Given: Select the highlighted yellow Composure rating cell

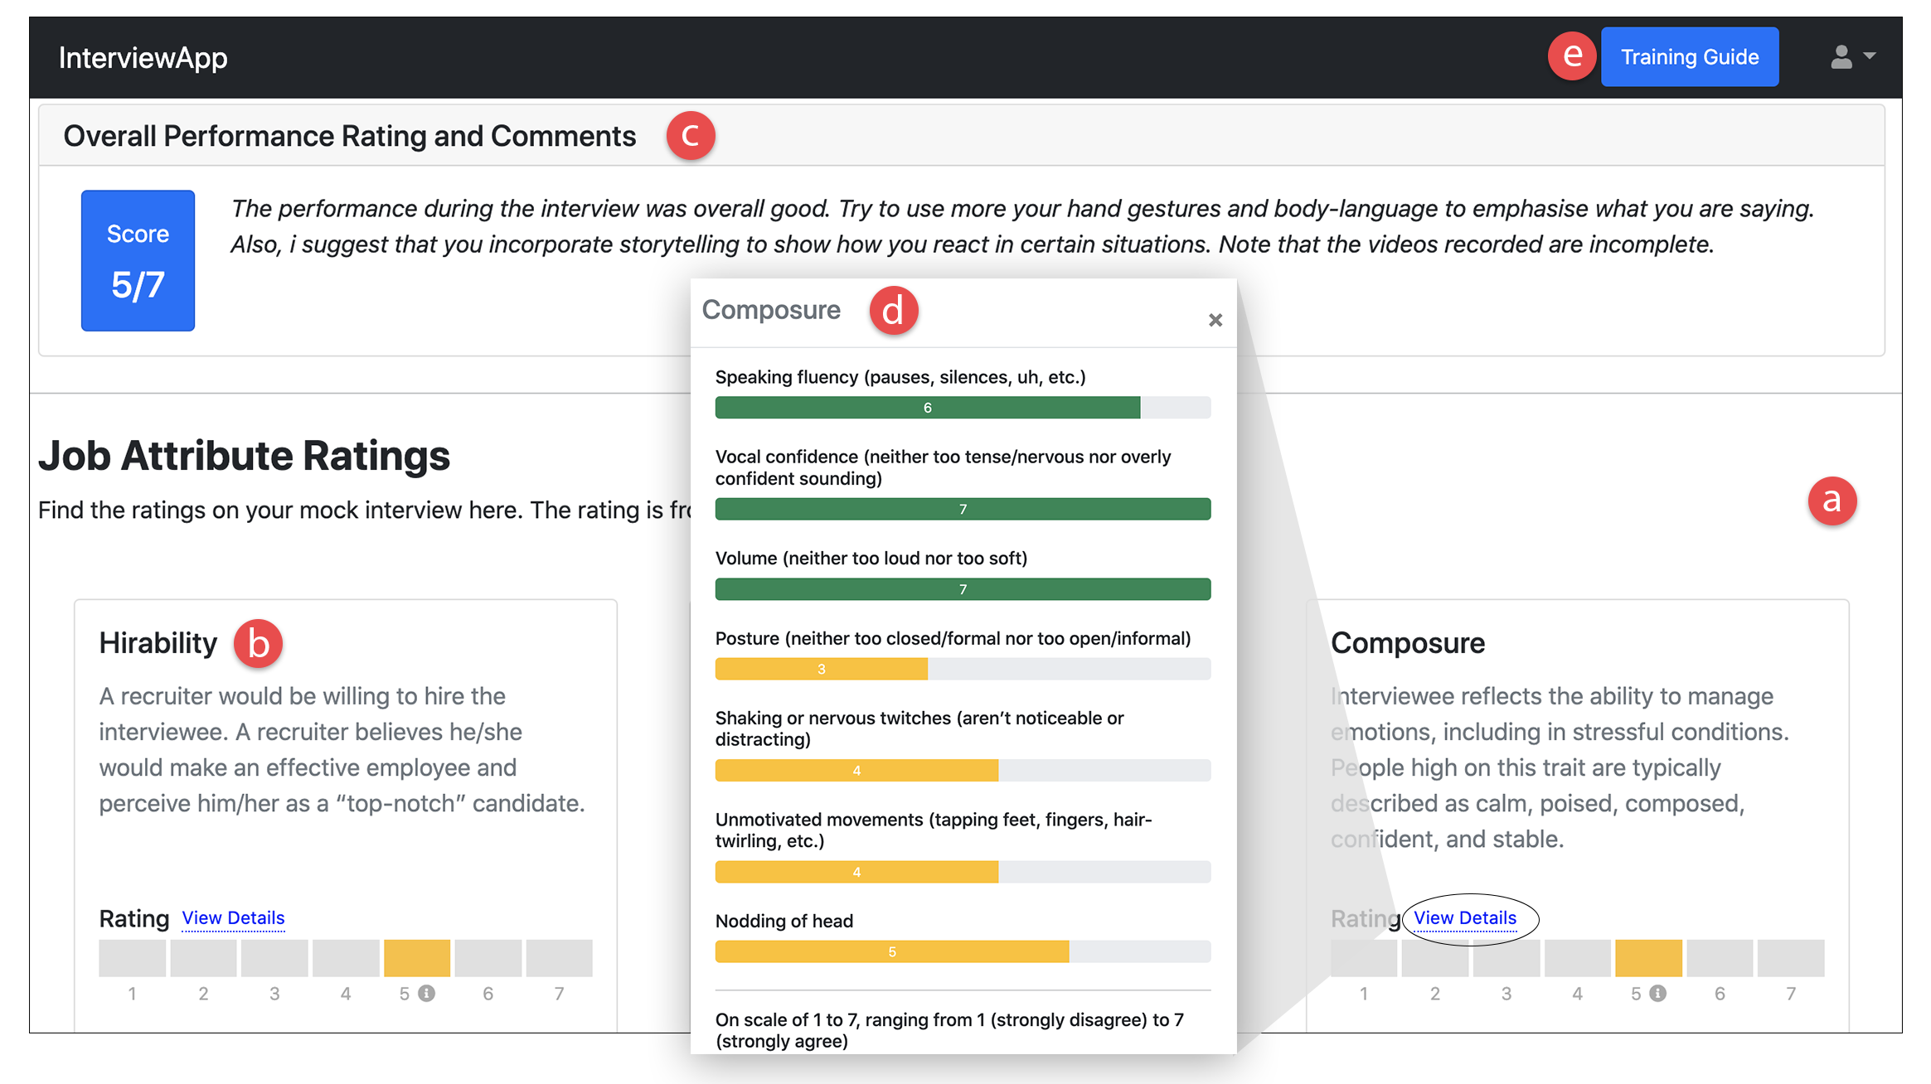Looking at the screenshot, I should pos(1648,958).
